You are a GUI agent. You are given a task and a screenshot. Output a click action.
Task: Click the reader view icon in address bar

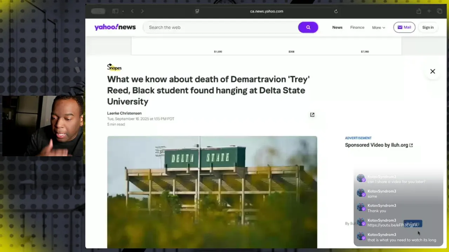pos(197,11)
